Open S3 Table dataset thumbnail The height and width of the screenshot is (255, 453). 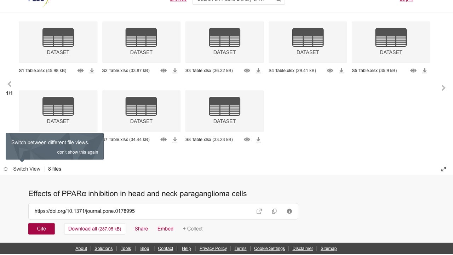point(224,42)
